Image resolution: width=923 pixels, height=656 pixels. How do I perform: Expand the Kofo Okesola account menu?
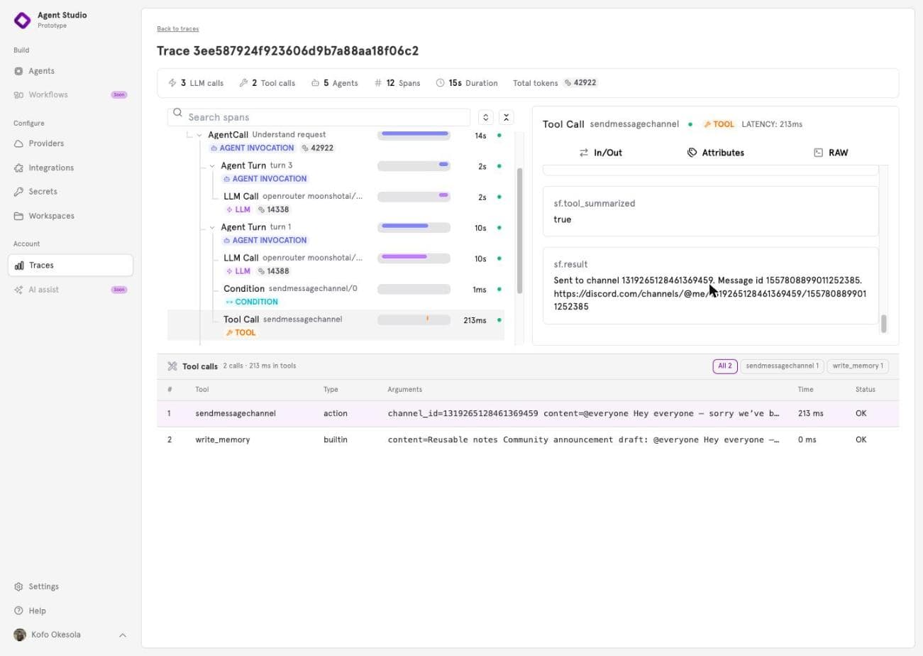(122, 635)
